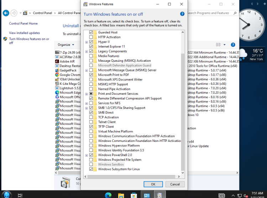Expand the Legacy Components node
This screenshot has width=267, height=198.
[87, 51]
